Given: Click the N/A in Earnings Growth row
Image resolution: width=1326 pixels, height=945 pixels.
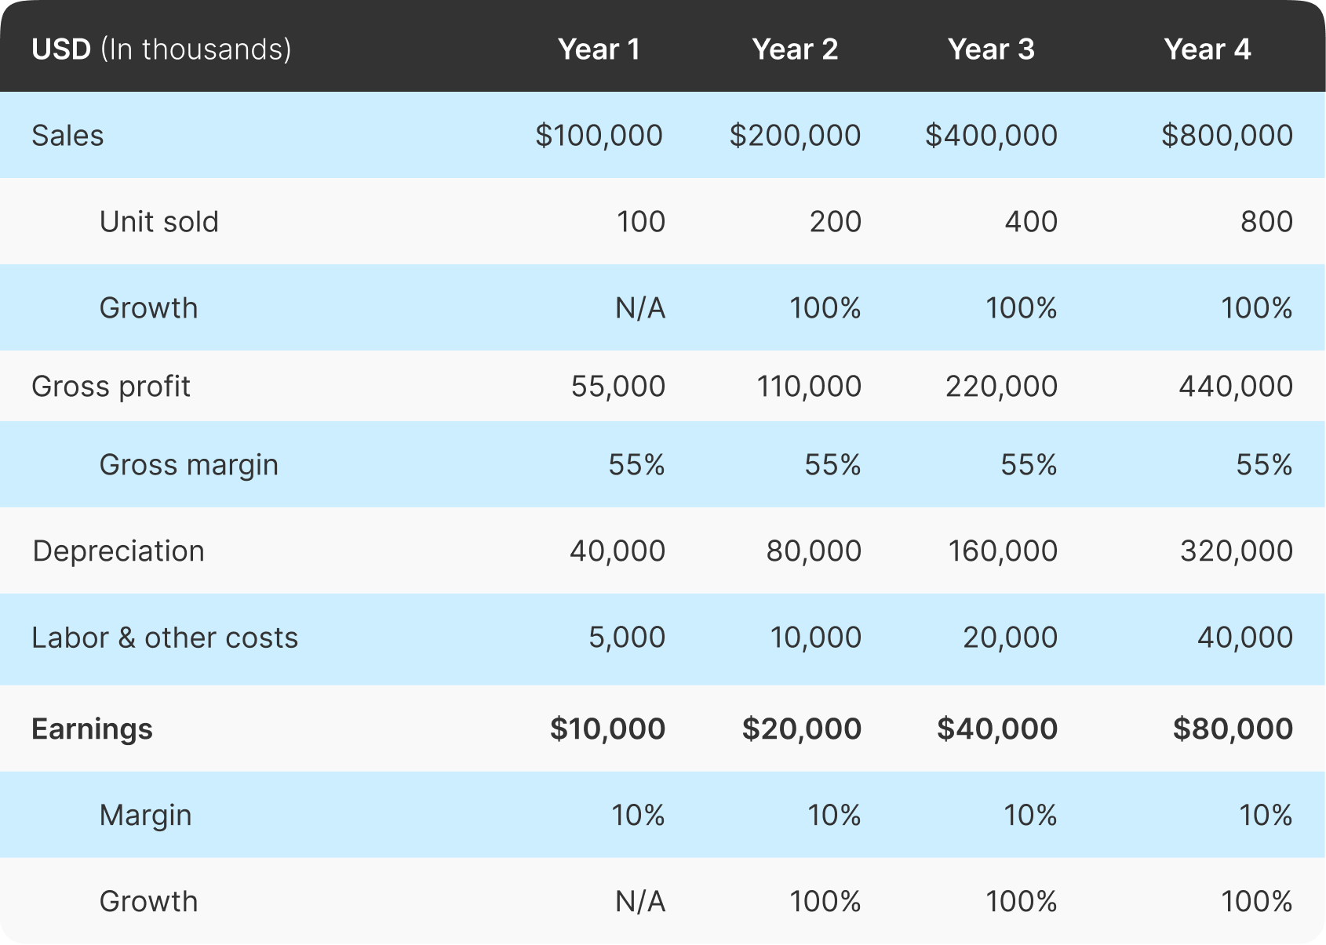Looking at the screenshot, I should (640, 902).
